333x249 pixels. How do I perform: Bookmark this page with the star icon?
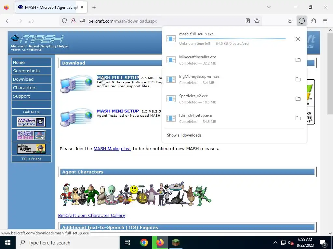pos(257,21)
